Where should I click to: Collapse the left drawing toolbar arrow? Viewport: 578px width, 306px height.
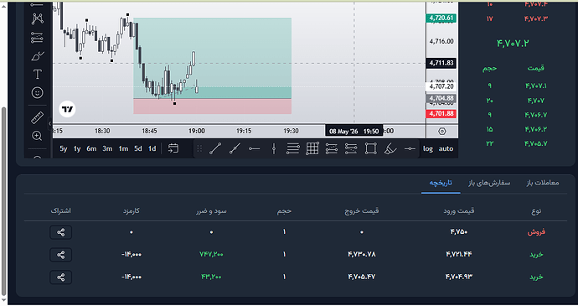click(x=50, y=123)
